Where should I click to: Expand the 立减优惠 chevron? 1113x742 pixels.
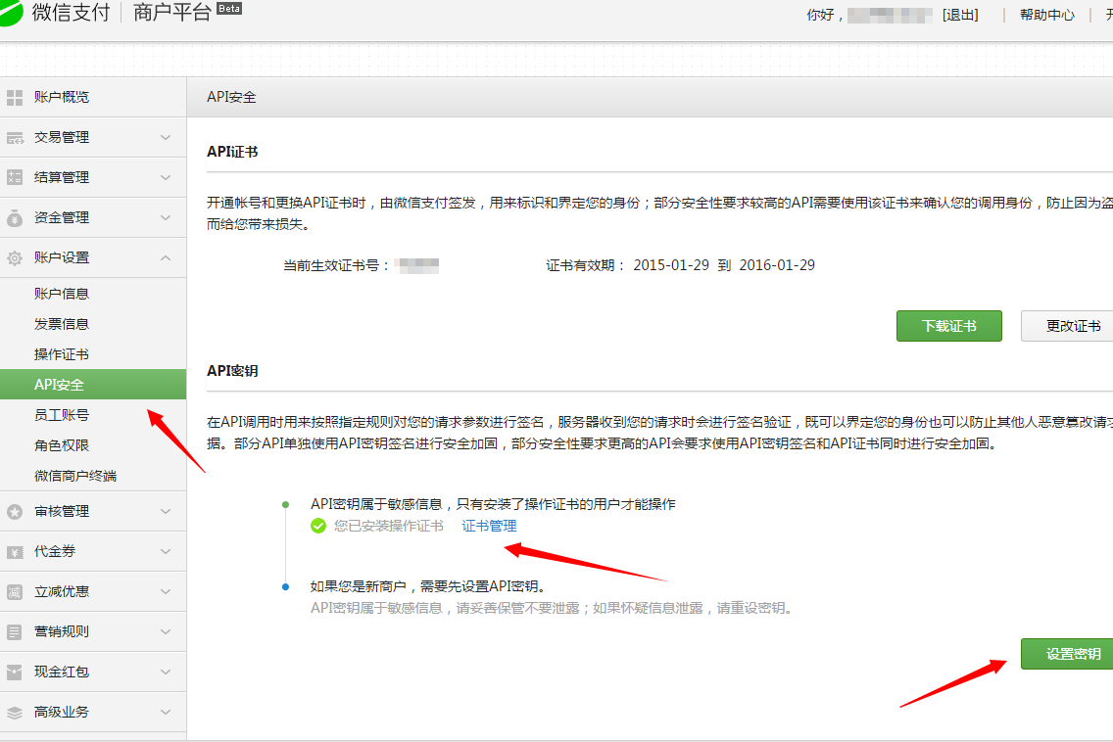(x=166, y=592)
